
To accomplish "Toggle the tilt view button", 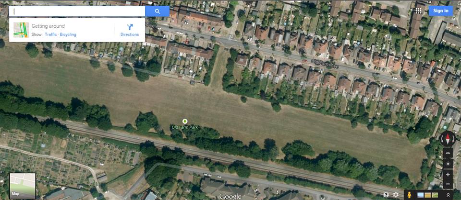I will point(448,153).
